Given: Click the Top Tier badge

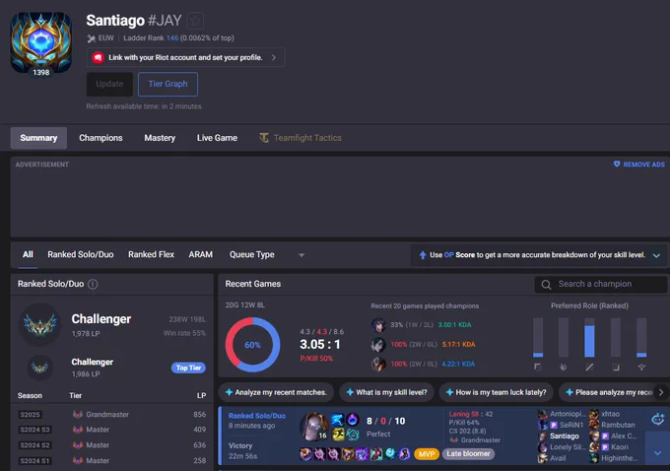Looking at the screenshot, I should pos(188,368).
